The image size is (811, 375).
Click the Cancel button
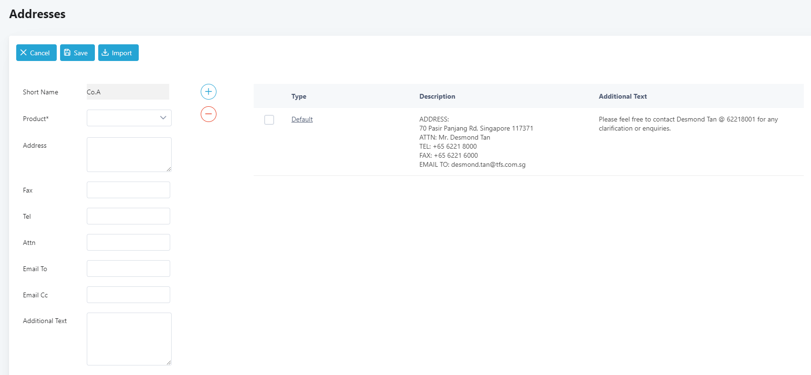[x=36, y=53]
